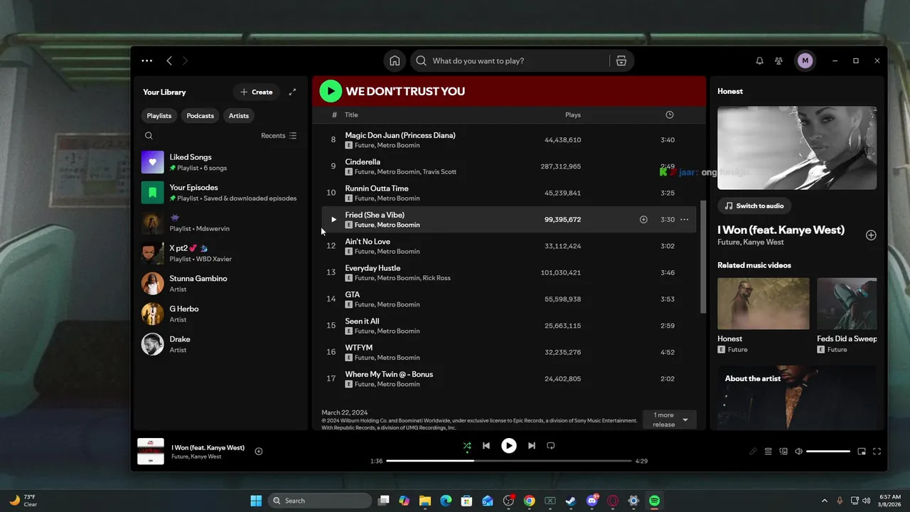Resume playback with the play button
Image resolution: width=910 pixels, height=512 pixels.
(x=509, y=446)
